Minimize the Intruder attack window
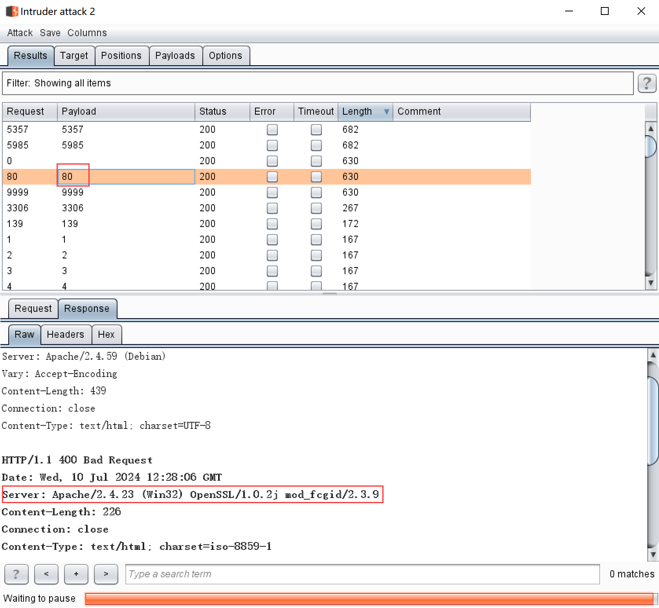 point(569,11)
